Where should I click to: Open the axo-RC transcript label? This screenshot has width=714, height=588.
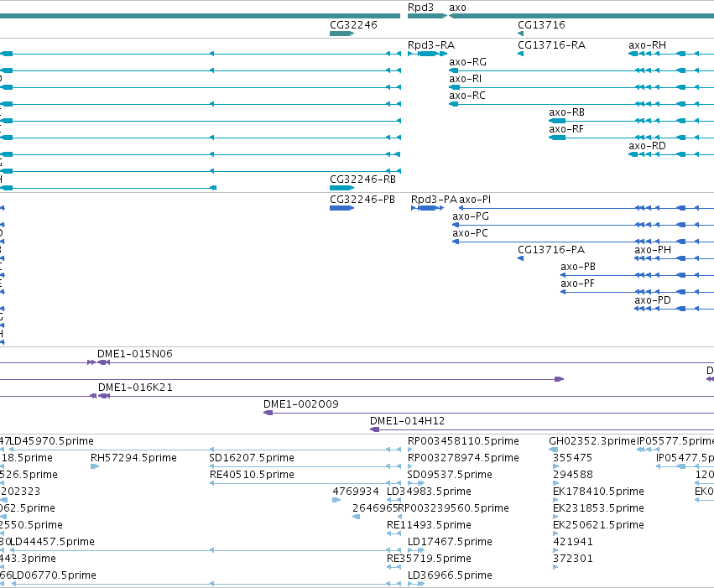point(467,96)
